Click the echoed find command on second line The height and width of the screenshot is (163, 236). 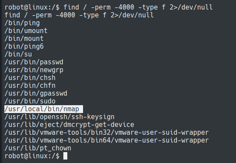point(79,15)
